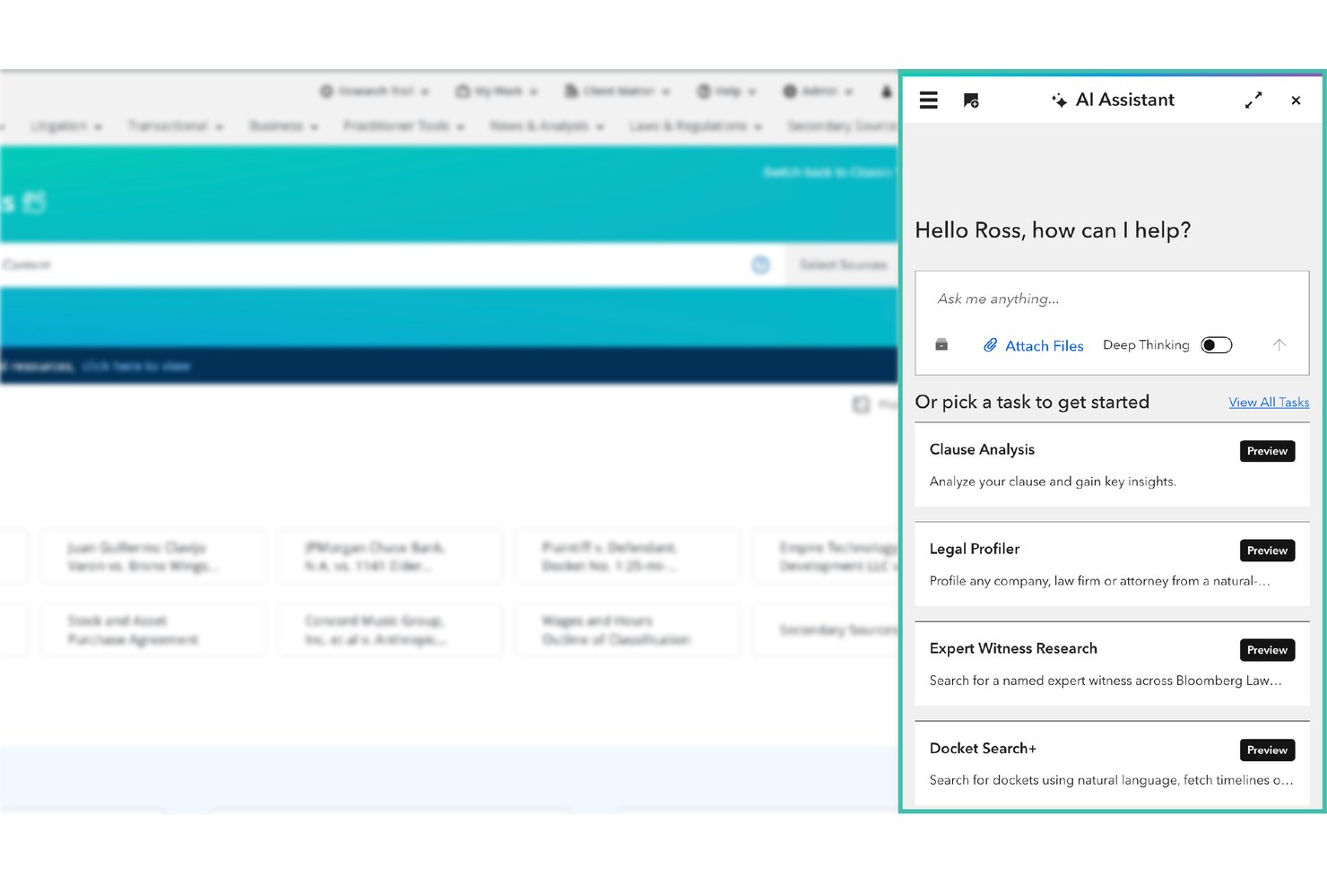
Task: Click the paperclip icon for Attach Files
Action: tap(990, 345)
